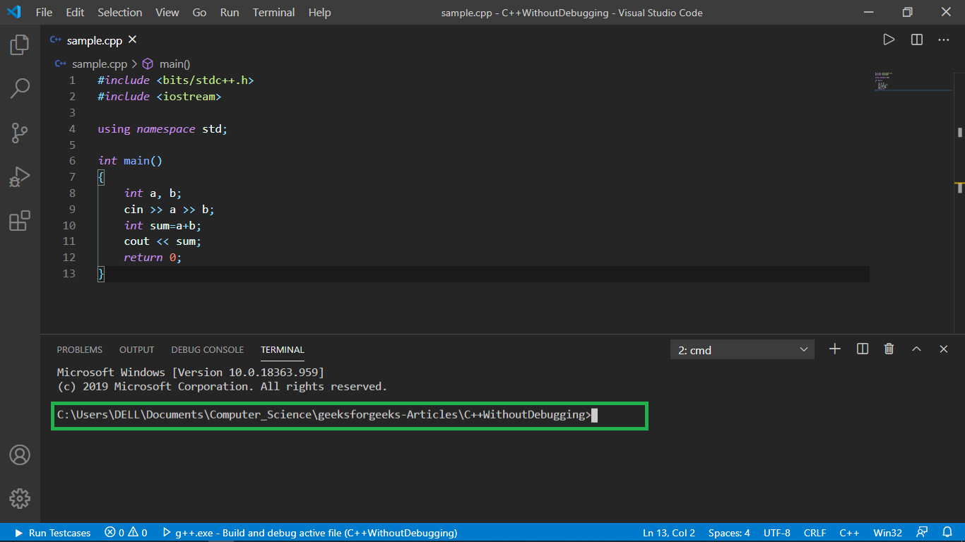Run the code with the play icon
Image resolution: width=965 pixels, height=542 pixels.
pyautogui.click(x=889, y=40)
